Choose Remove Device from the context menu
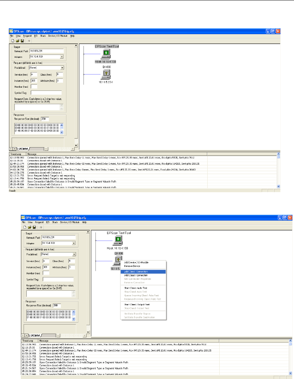 click(x=132, y=266)
